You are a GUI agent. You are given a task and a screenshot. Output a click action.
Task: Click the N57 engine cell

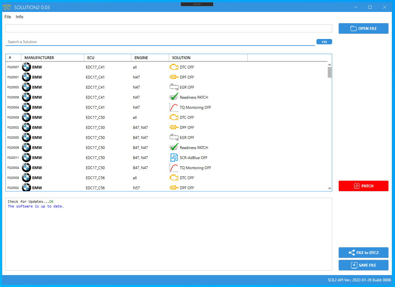(x=136, y=188)
